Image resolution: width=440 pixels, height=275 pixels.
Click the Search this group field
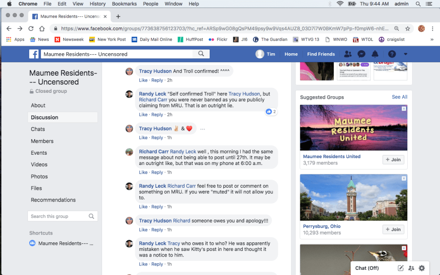[x=58, y=216]
